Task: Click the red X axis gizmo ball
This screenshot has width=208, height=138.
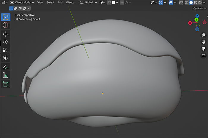Action: point(190,23)
